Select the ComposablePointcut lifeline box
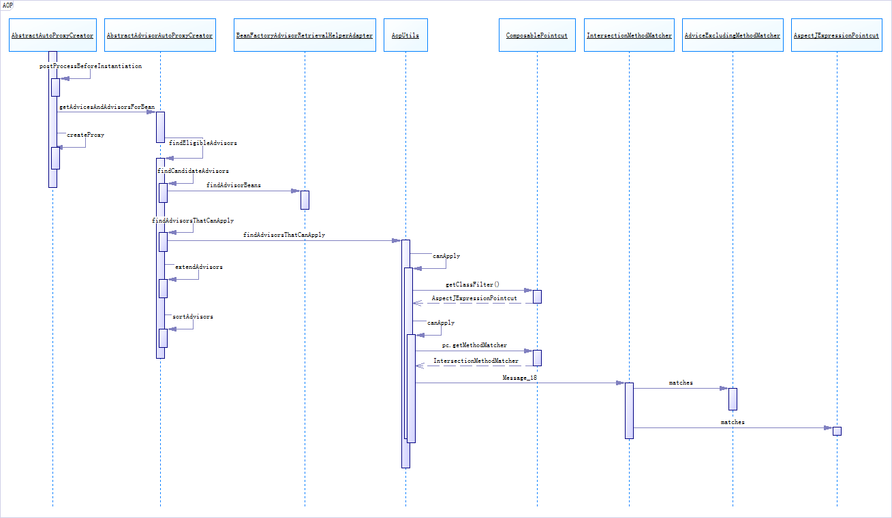The image size is (892, 518). [x=537, y=35]
